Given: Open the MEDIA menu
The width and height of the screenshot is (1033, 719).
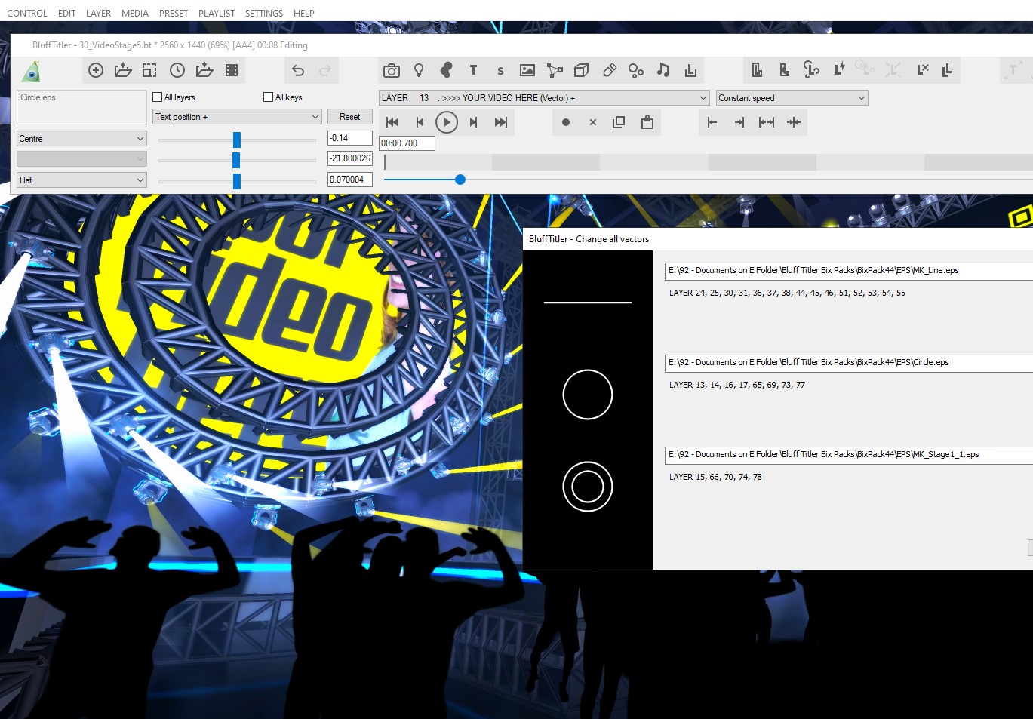Looking at the screenshot, I should coord(135,14).
